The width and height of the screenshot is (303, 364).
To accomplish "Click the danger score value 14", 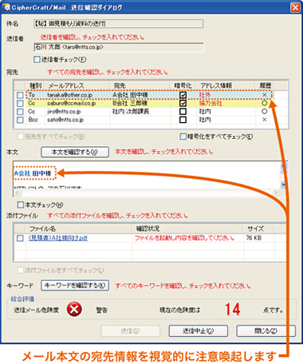I will point(233,310).
